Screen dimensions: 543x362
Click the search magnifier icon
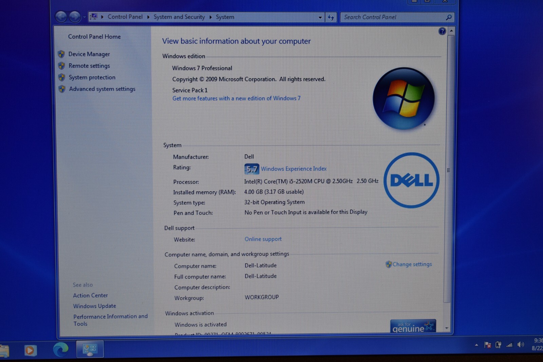pyautogui.click(x=449, y=17)
